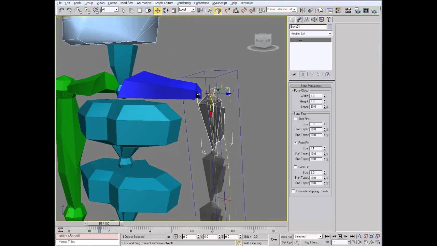Open the Tentacles menu

click(x=246, y=3)
